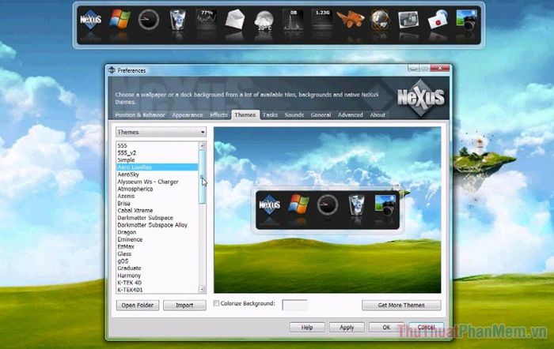
Task: Select the Cabal Xtreme theme
Action: tap(157, 211)
